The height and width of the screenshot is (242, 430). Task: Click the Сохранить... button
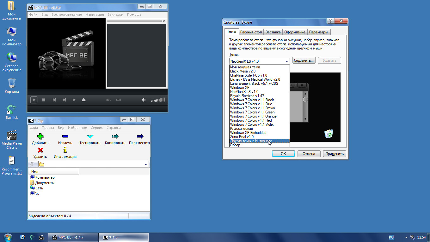(304, 60)
